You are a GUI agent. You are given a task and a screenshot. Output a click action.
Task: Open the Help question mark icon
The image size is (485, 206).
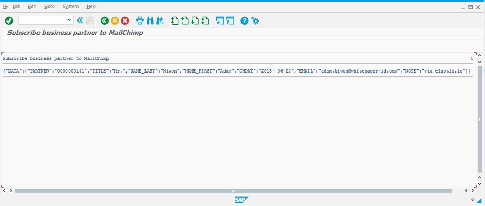[245, 20]
